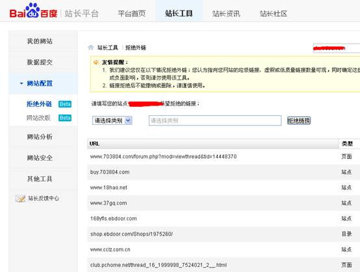Click the www.cclz.com.cn row
The height and width of the screenshot is (272, 360).
tap(224, 249)
